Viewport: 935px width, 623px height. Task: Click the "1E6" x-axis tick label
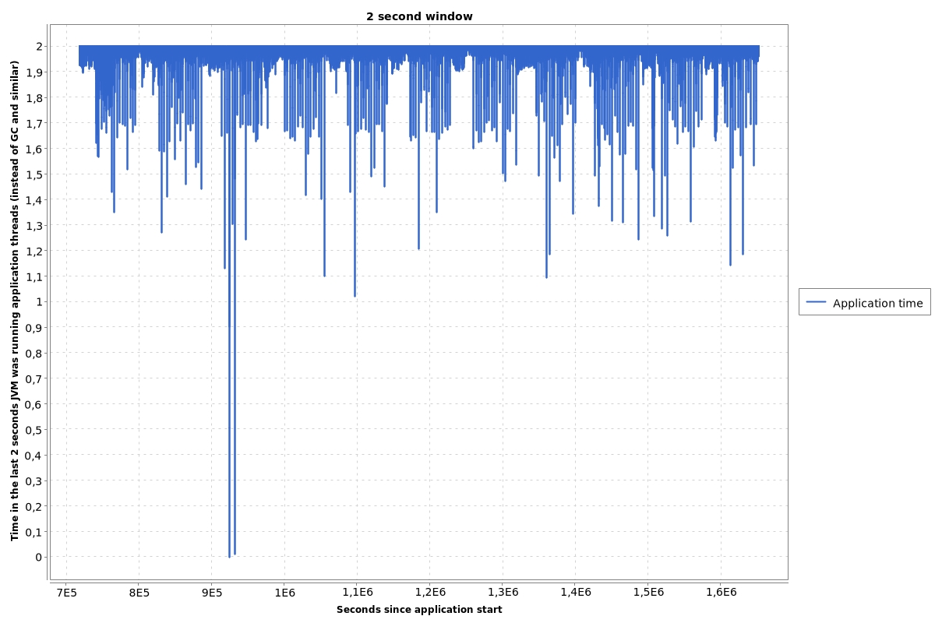click(284, 593)
